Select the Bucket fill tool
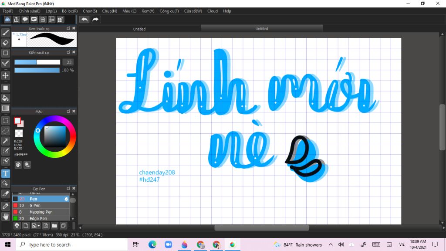The height and width of the screenshot is (251, 446). (5, 98)
